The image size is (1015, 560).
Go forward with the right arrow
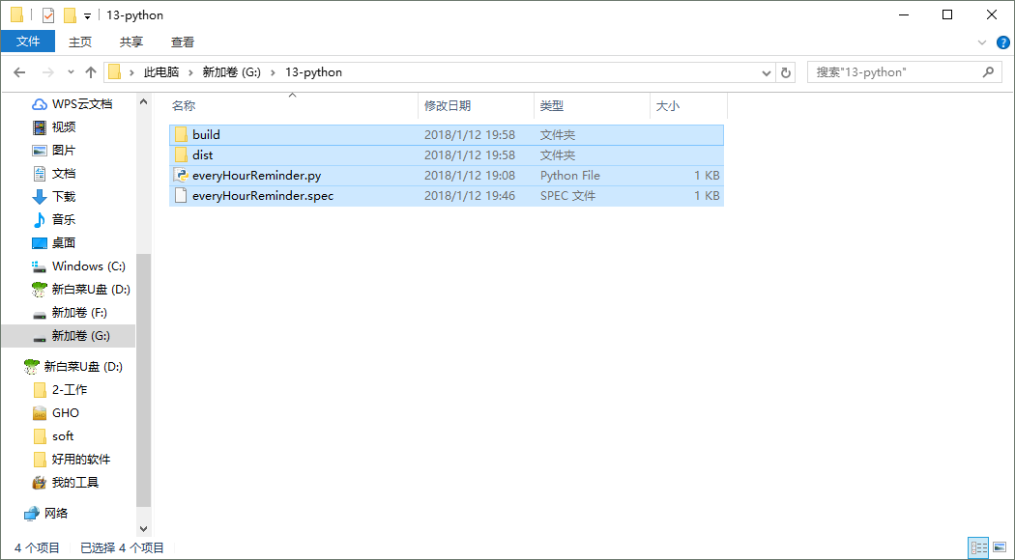pos(47,72)
